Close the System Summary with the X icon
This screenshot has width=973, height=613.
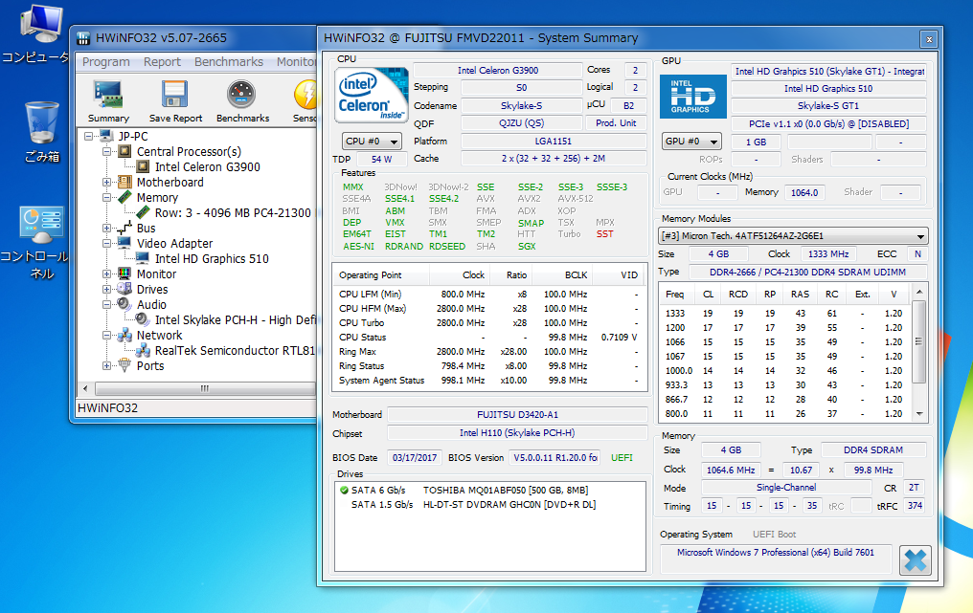pos(915,559)
